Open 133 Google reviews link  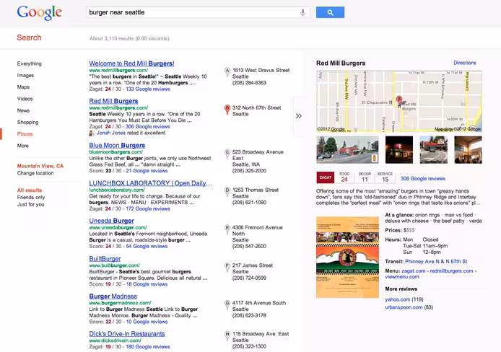pos(148,89)
